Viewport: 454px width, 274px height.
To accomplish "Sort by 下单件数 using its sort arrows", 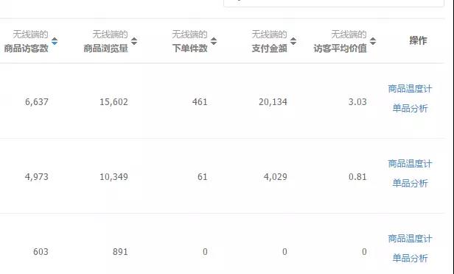I will [214, 41].
